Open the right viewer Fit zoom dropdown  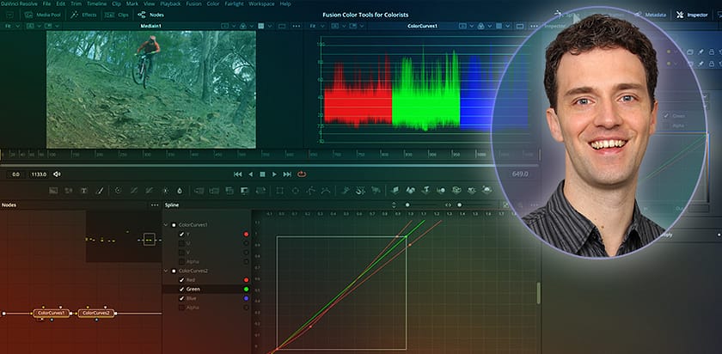316,27
